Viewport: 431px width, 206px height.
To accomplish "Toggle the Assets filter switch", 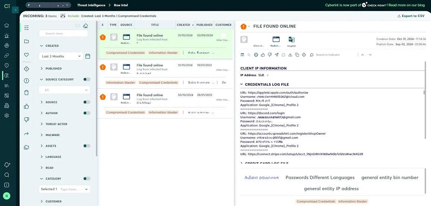I will [x=87, y=146].
